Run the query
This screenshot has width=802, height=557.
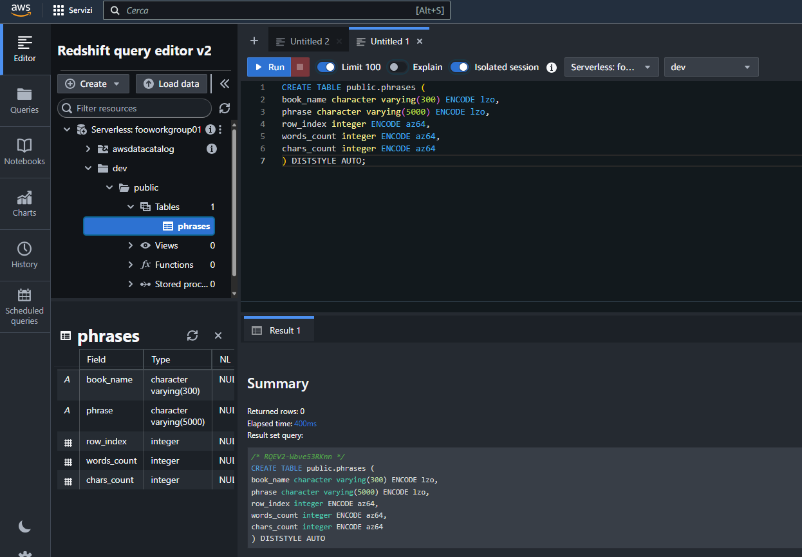(269, 67)
